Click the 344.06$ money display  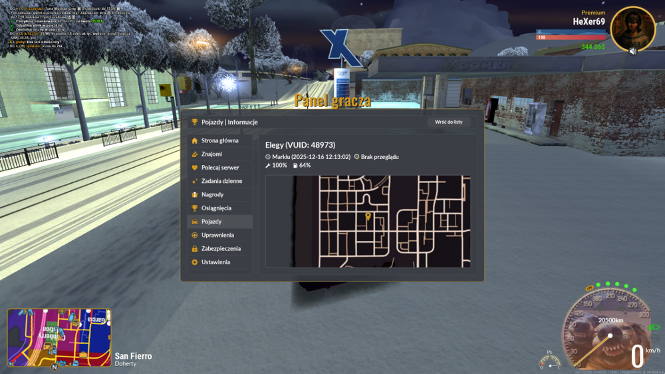click(593, 47)
